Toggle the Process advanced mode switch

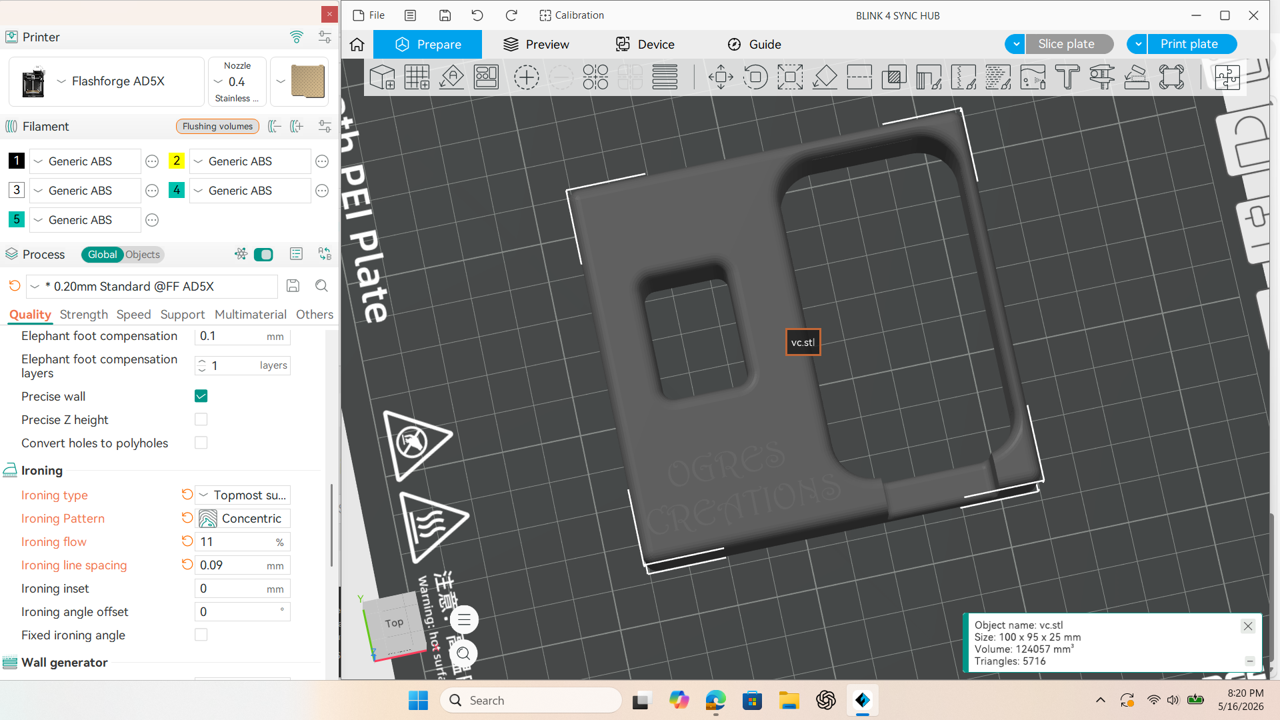click(263, 255)
